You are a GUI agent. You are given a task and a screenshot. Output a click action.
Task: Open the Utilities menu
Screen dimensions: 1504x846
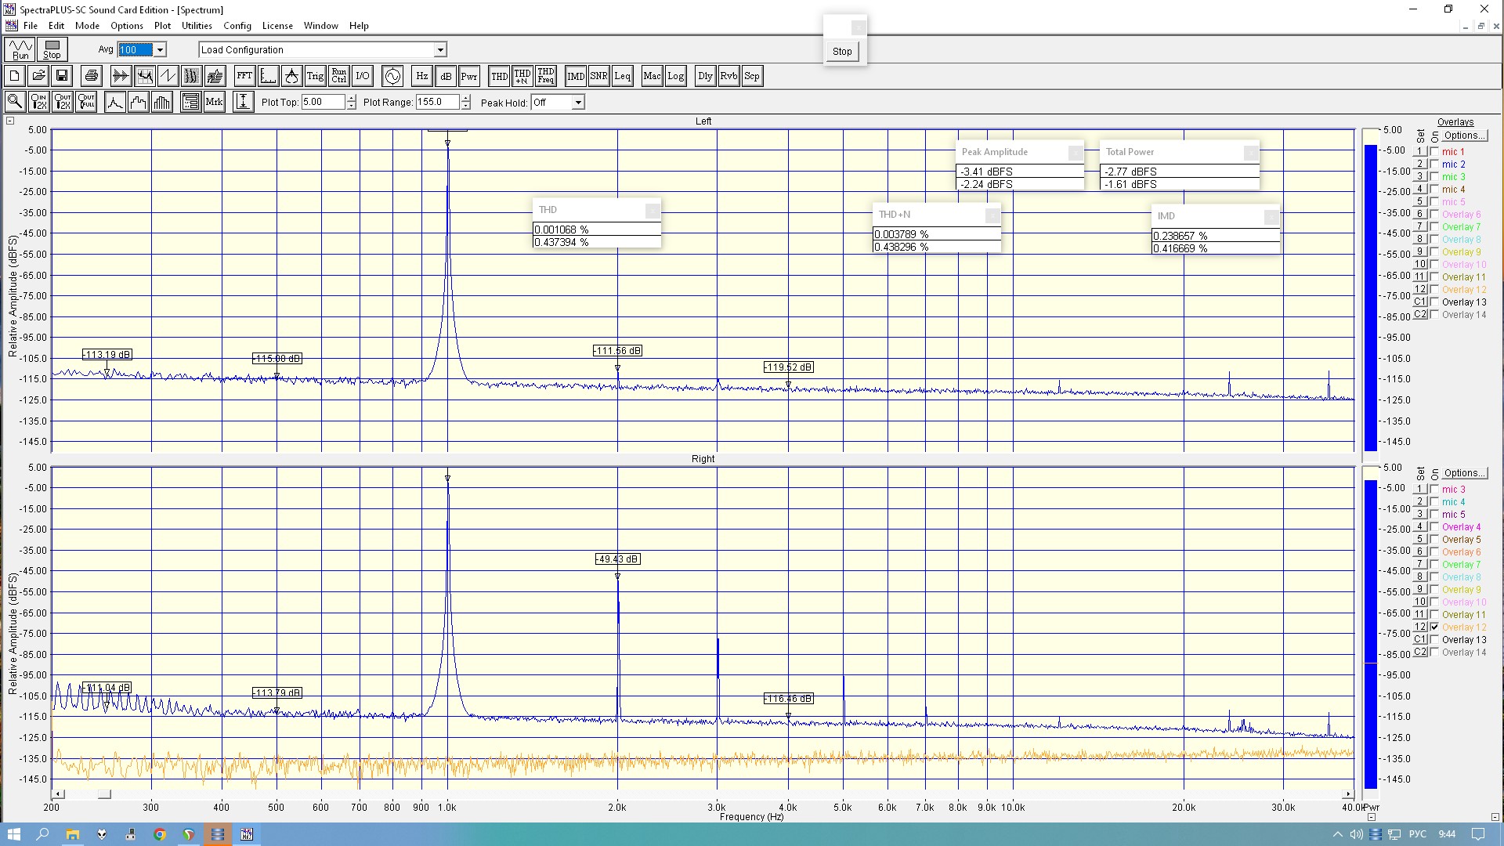click(197, 26)
